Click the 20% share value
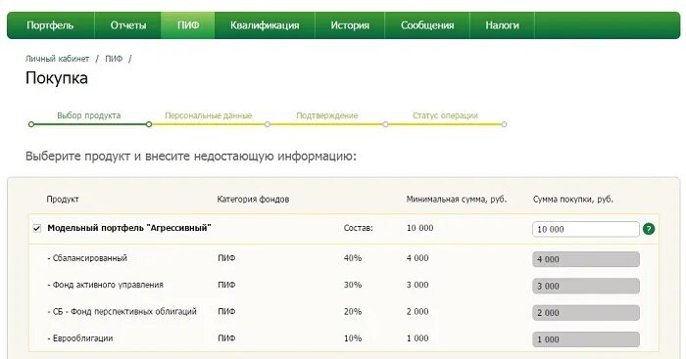Image resolution: width=686 pixels, height=359 pixels. (x=353, y=311)
